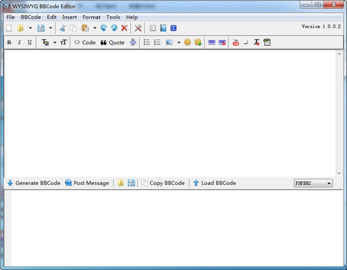This screenshot has width=347, height=270.
Task: Toggle bold formatting
Action: click(x=9, y=42)
